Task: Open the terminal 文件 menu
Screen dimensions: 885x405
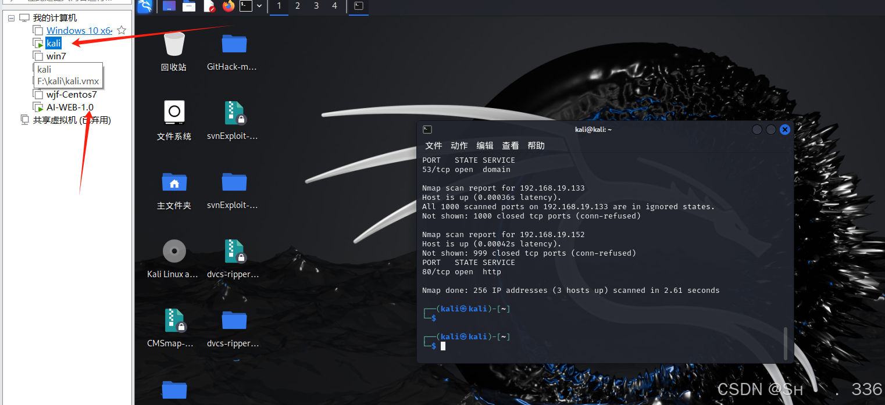Action: (x=434, y=146)
